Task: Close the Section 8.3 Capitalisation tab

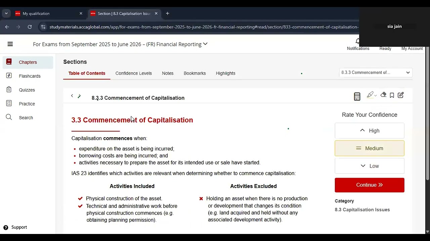Action: [156, 13]
